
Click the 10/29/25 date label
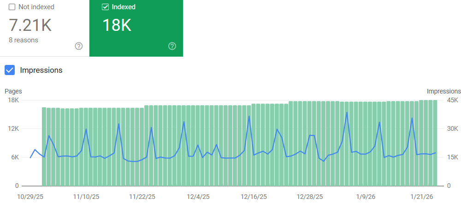click(x=30, y=197)
